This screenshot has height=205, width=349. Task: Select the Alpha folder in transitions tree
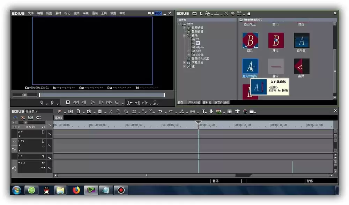(200, 47)
